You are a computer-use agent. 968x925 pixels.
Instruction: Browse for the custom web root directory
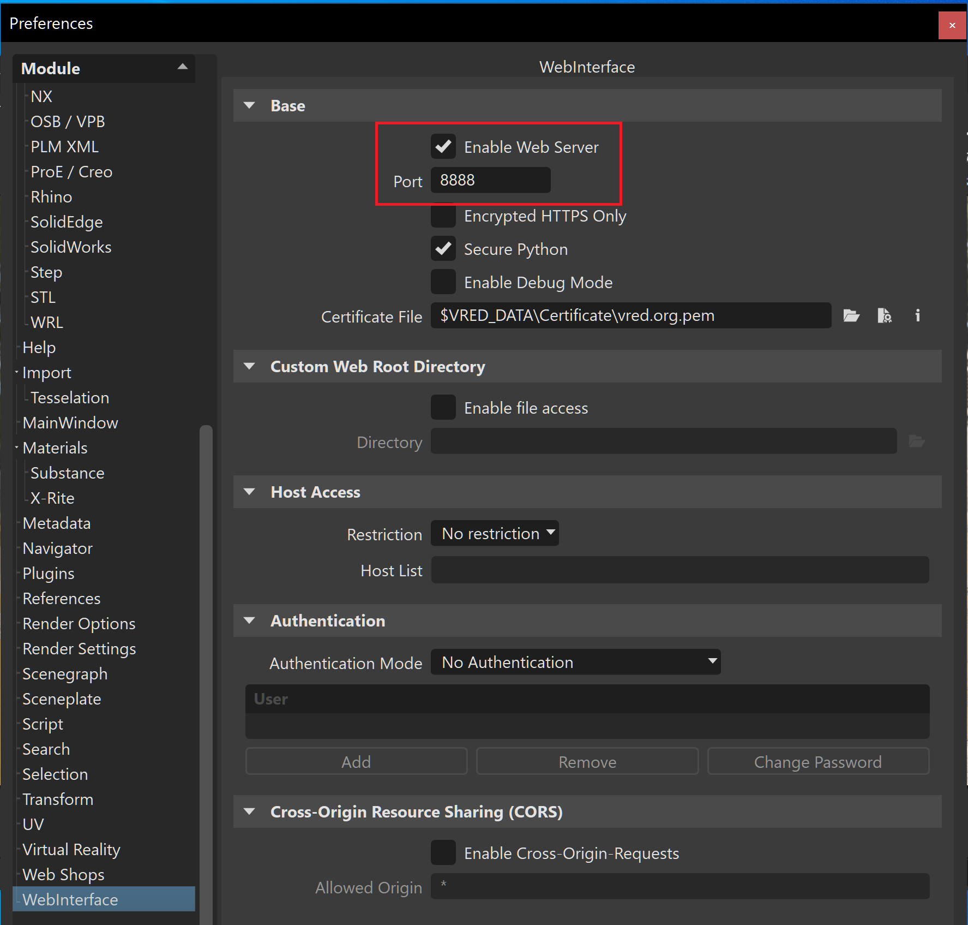[917, 441]
